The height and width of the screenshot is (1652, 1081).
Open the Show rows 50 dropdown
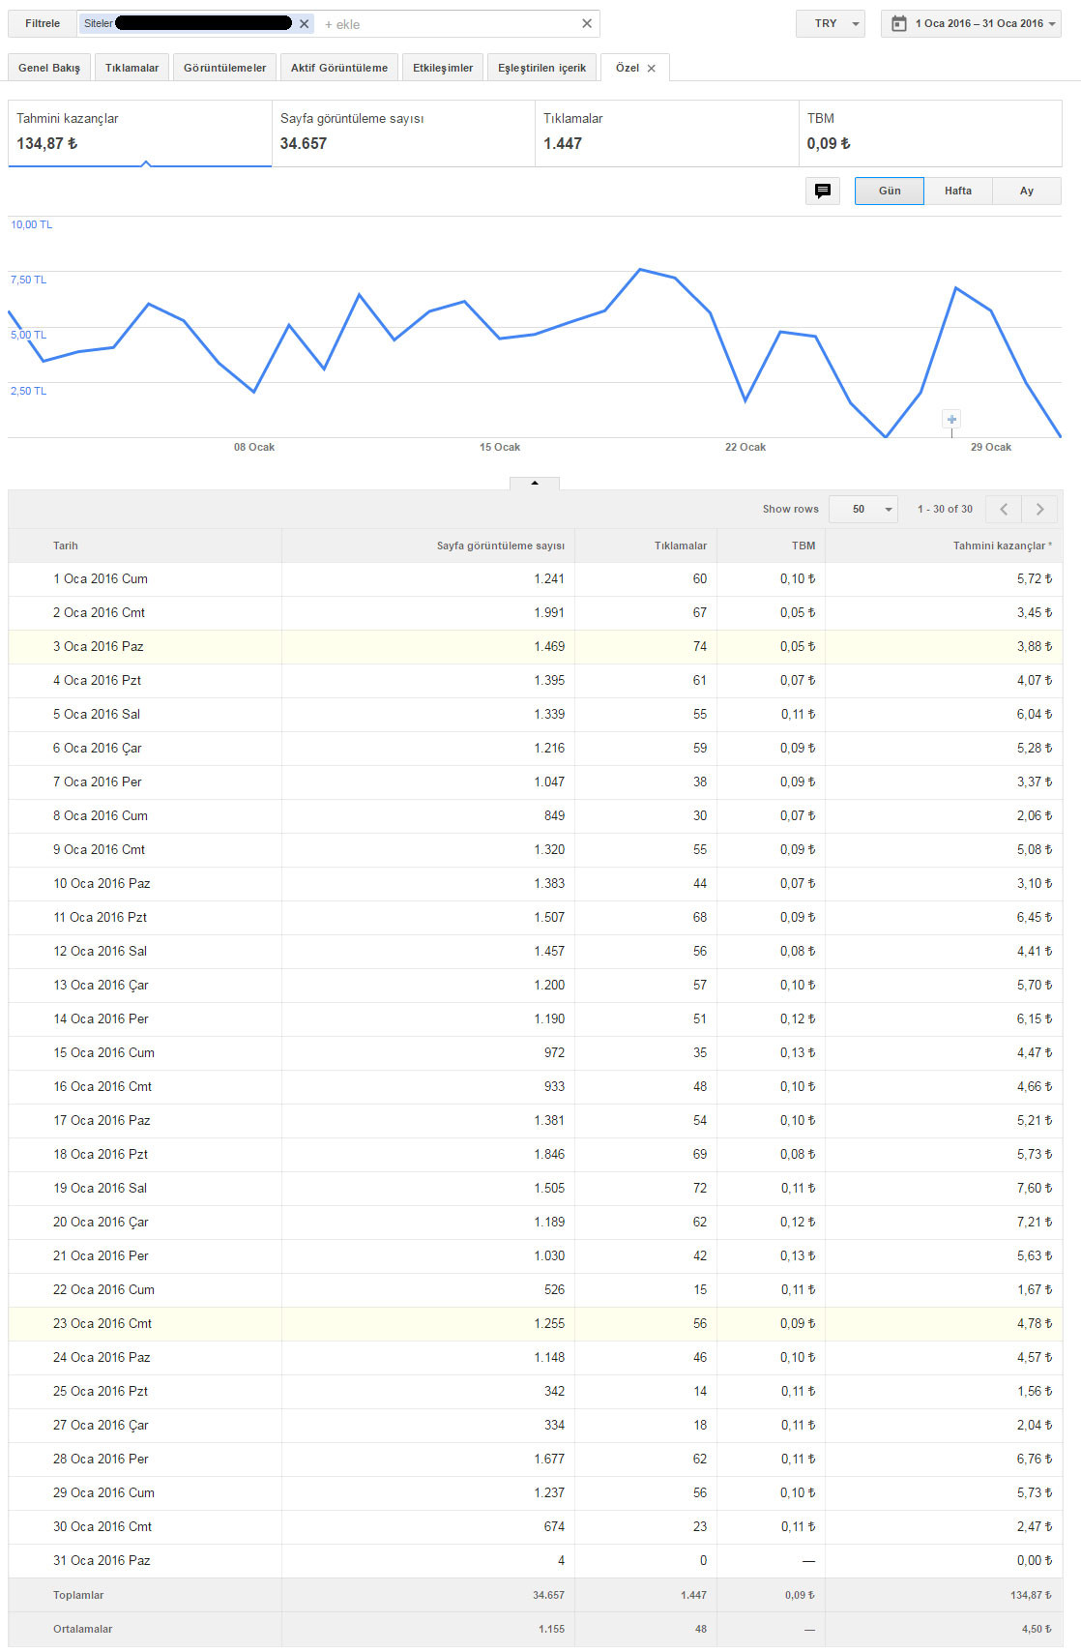863,509
